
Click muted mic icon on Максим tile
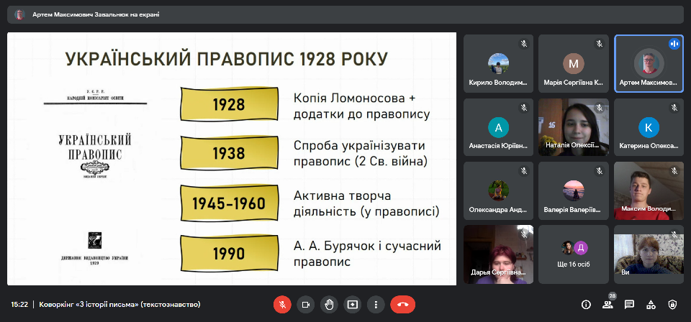[x=674, y=170]
